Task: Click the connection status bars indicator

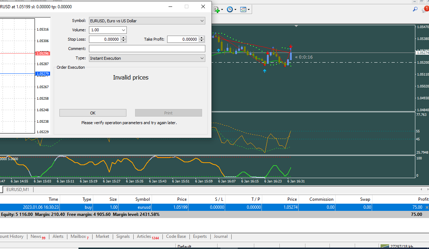Action: coord(385,246)
